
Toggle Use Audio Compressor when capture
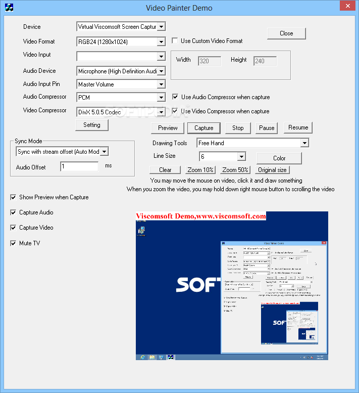175,97
